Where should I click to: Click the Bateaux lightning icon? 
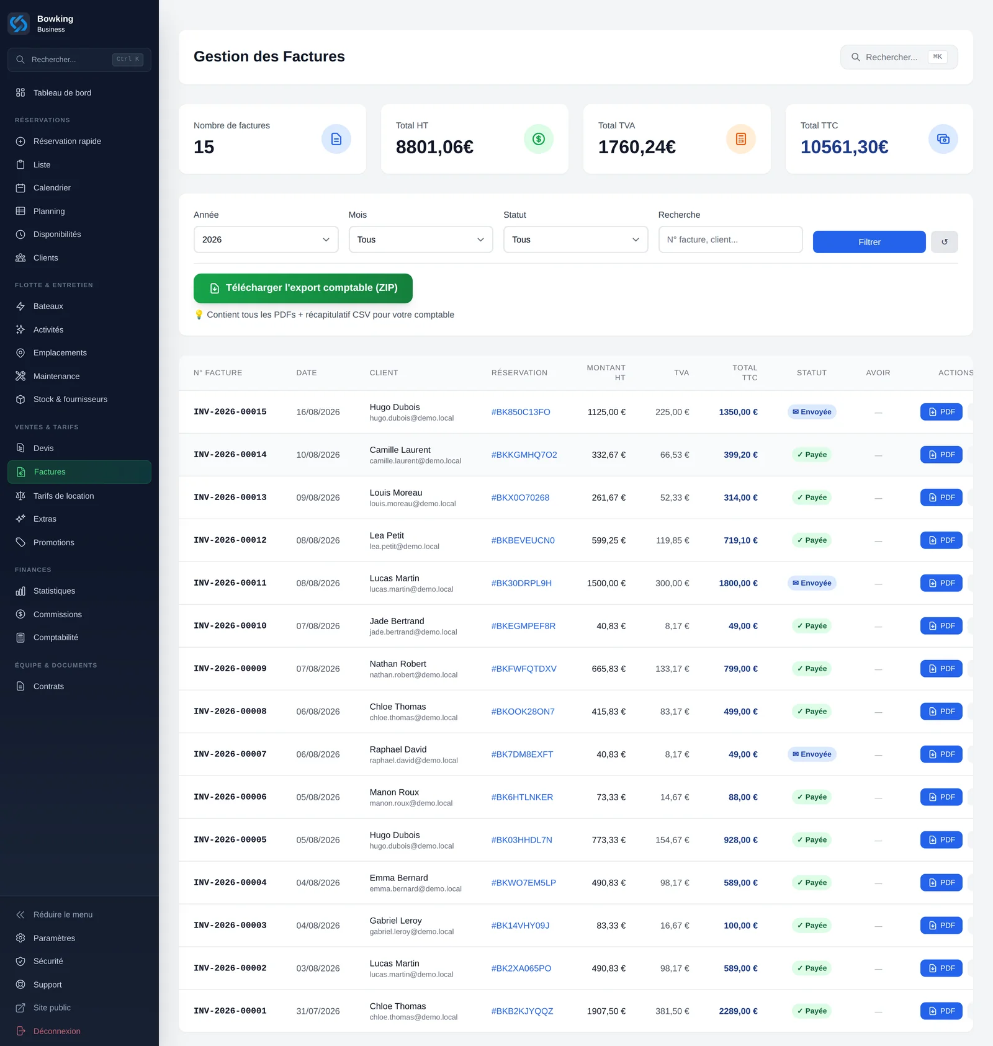[x=20, y=306]
